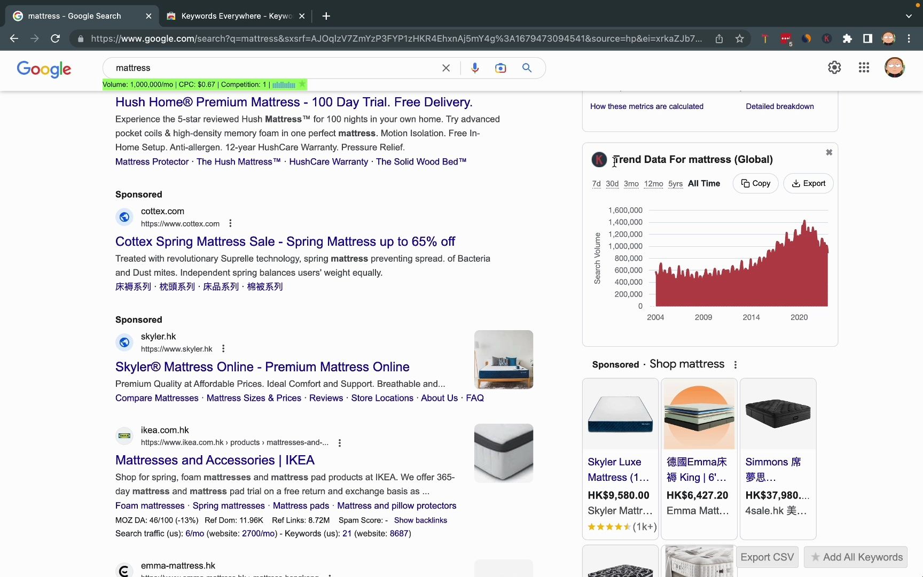Open the Keywords Everywhere K extension icon

pyautogui.click(x=827, y=38)
